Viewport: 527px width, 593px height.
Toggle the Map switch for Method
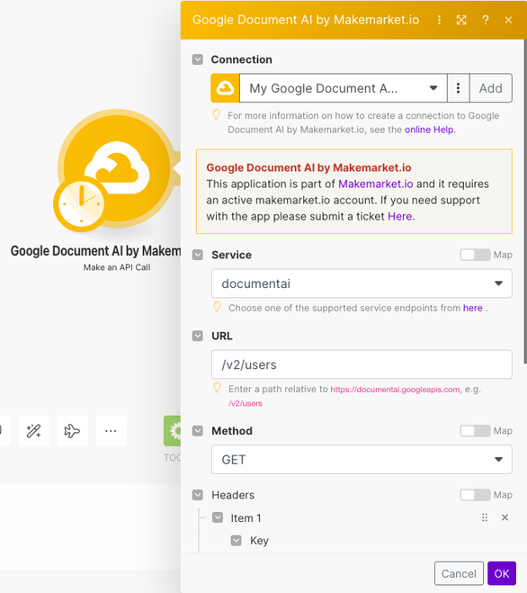475,431
